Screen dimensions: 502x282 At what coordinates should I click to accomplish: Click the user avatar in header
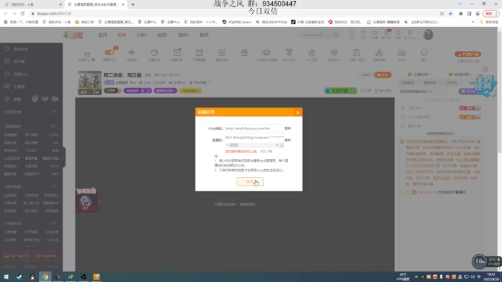pyautogui.click(x=429, y=34)
